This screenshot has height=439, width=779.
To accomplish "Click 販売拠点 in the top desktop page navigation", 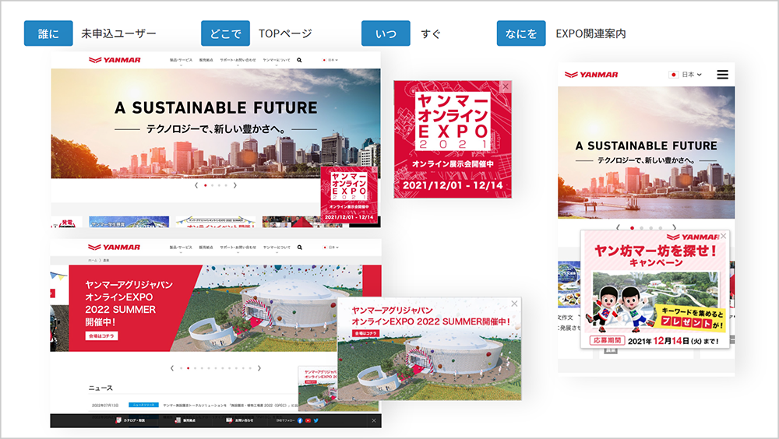I will [x=206, y=60].
